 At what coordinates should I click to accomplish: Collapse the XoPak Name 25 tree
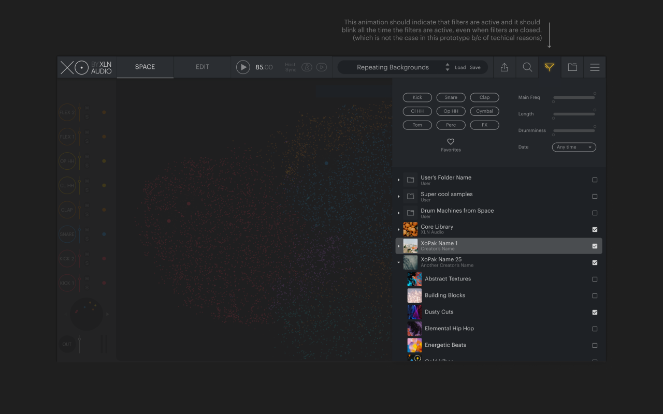click(x=399, y=263)
